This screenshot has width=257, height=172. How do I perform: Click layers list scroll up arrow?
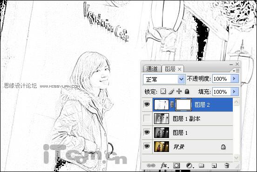236,102
